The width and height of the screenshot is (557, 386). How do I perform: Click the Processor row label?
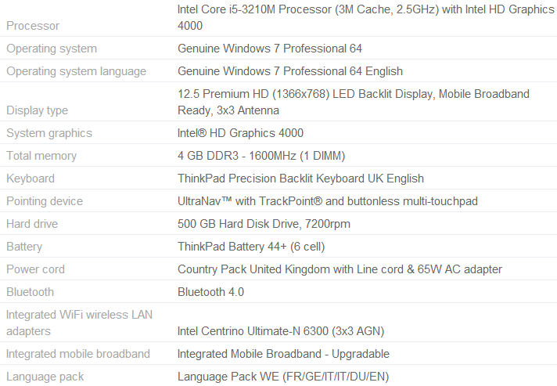pos(33,26)
